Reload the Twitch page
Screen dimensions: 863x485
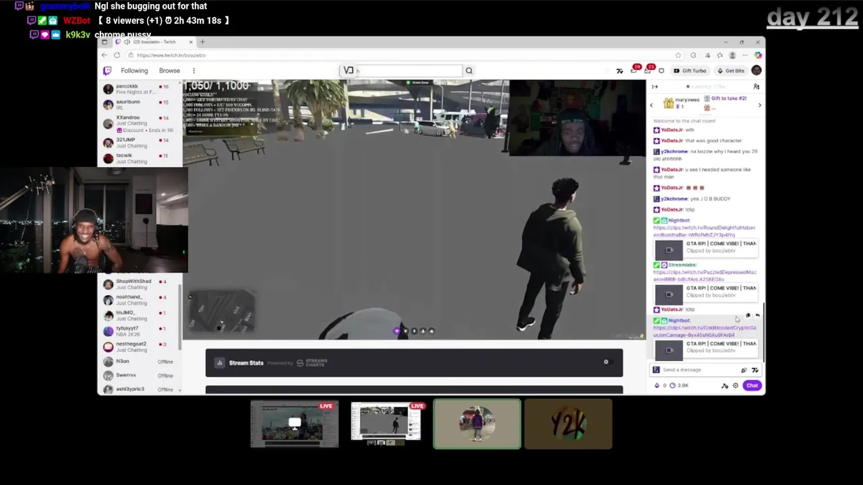(117, 55)
